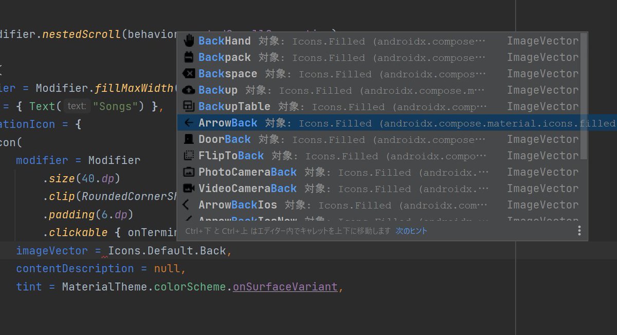The image size is (617, 335).
Task: Click ImageVector type on BackHand row
Action: tap(542, 41)
